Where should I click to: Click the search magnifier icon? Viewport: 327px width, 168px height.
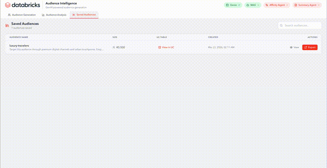[x=281, y=25]
